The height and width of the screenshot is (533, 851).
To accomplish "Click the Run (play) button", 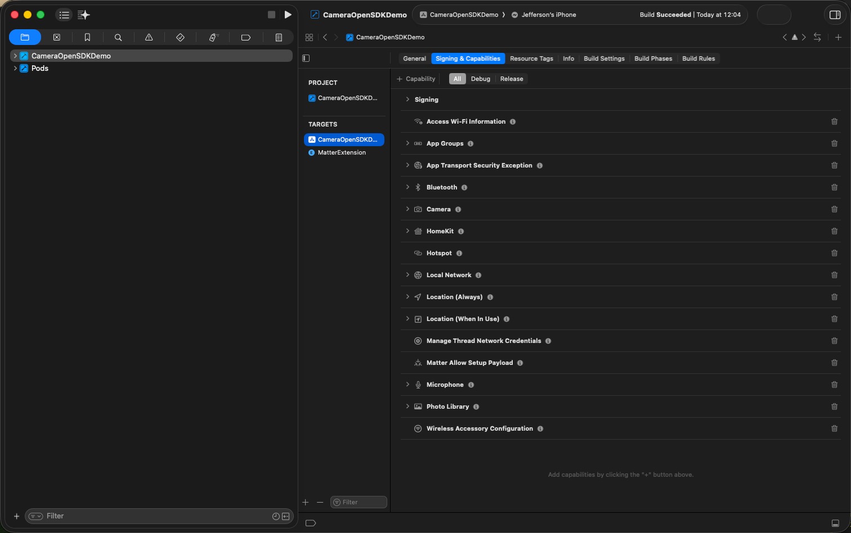I will [288, 15].
